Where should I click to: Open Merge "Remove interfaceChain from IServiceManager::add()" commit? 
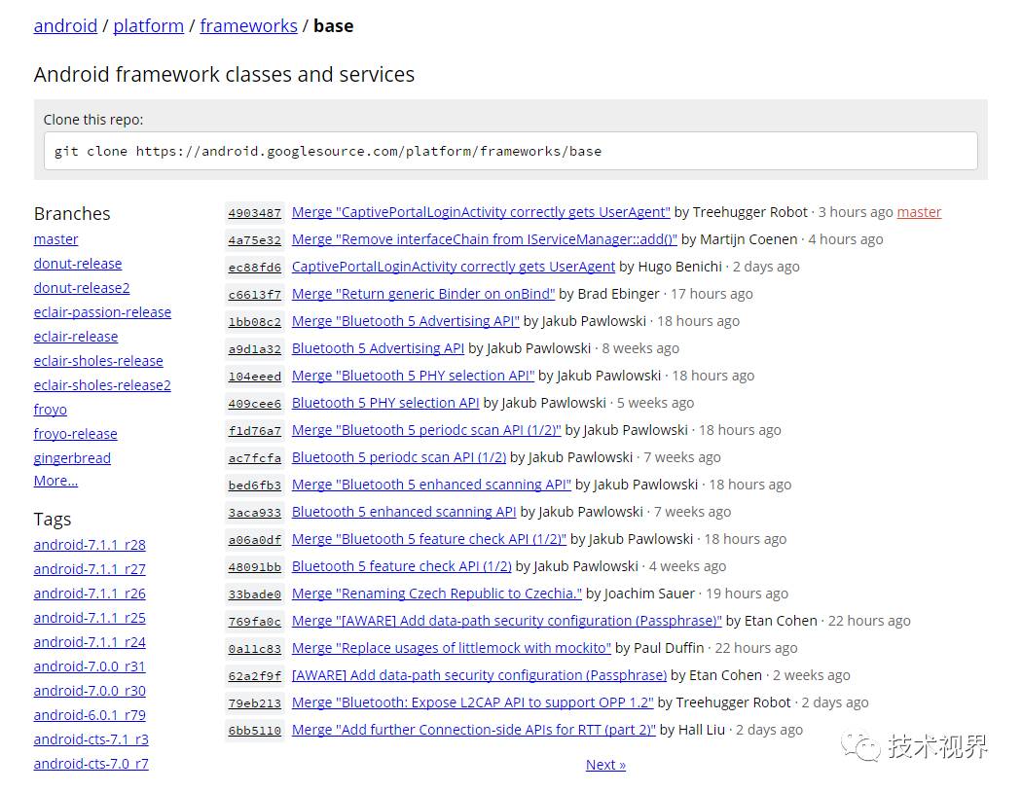click(485, 239)
